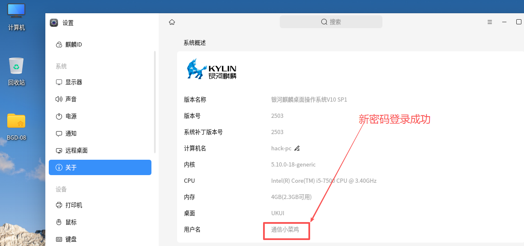Open the Recycle Bin desktop icon
The height and width of the screenshot is (246, 524).
(x=16, y=71)
